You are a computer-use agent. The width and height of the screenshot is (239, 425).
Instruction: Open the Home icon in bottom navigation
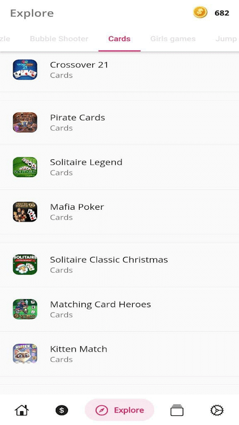click(x=22, y=410)
